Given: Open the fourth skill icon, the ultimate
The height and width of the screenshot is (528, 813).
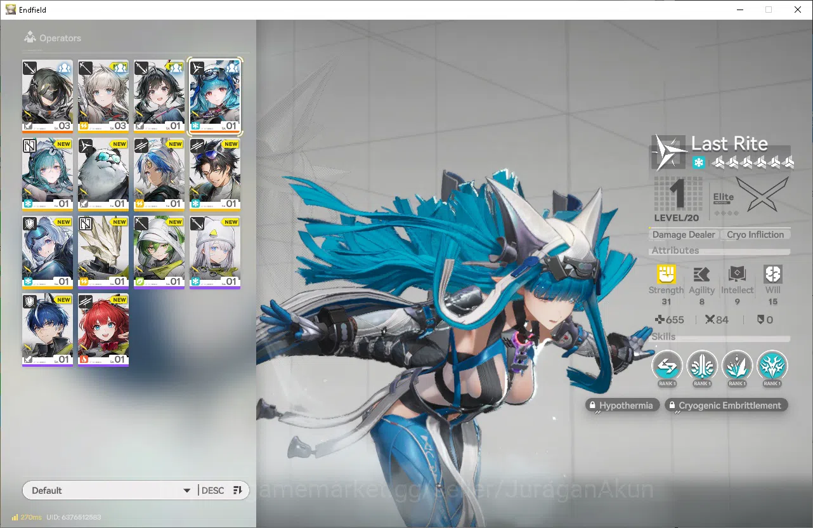Looking at the screenshot, I should (x=772, y=365).
